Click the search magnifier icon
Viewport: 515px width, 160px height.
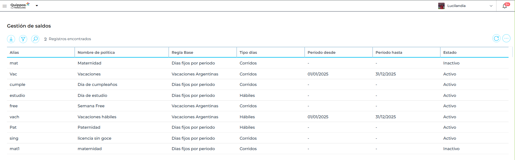point(35,39)
